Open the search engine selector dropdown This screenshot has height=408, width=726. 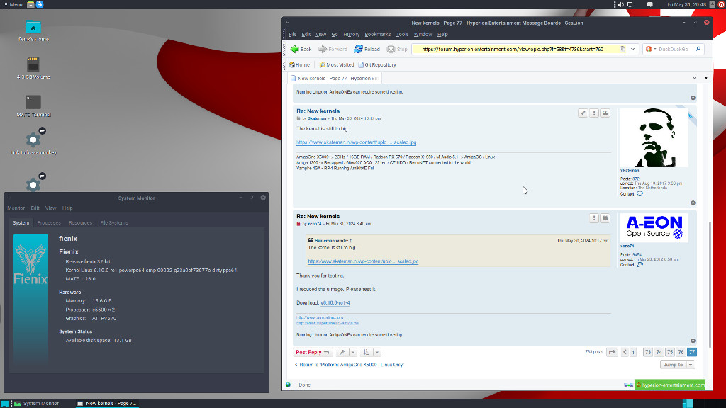(651, 49)
